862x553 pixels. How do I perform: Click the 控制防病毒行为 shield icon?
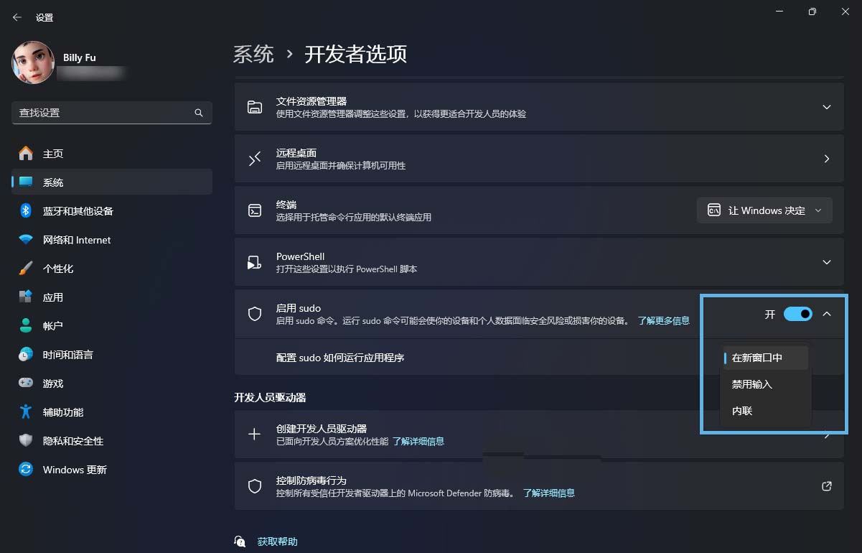point(255,486)
